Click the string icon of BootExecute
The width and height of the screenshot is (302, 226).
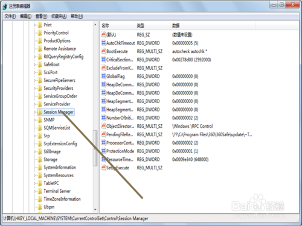point(103,51)
